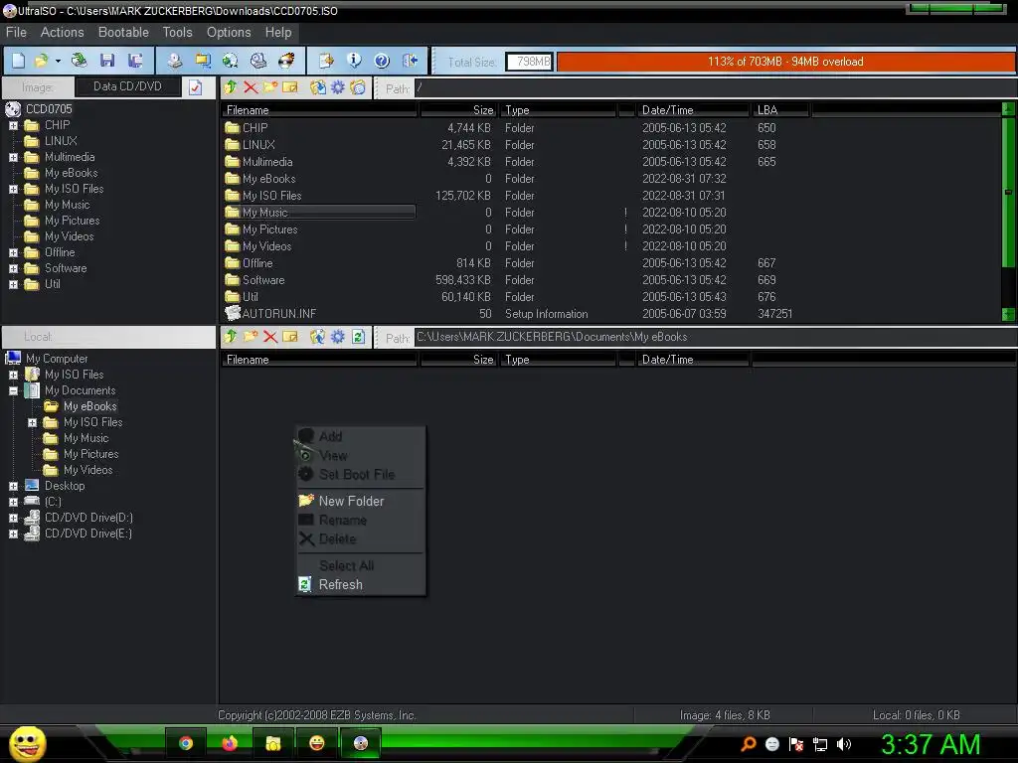Open the File menu

(16, 33)
